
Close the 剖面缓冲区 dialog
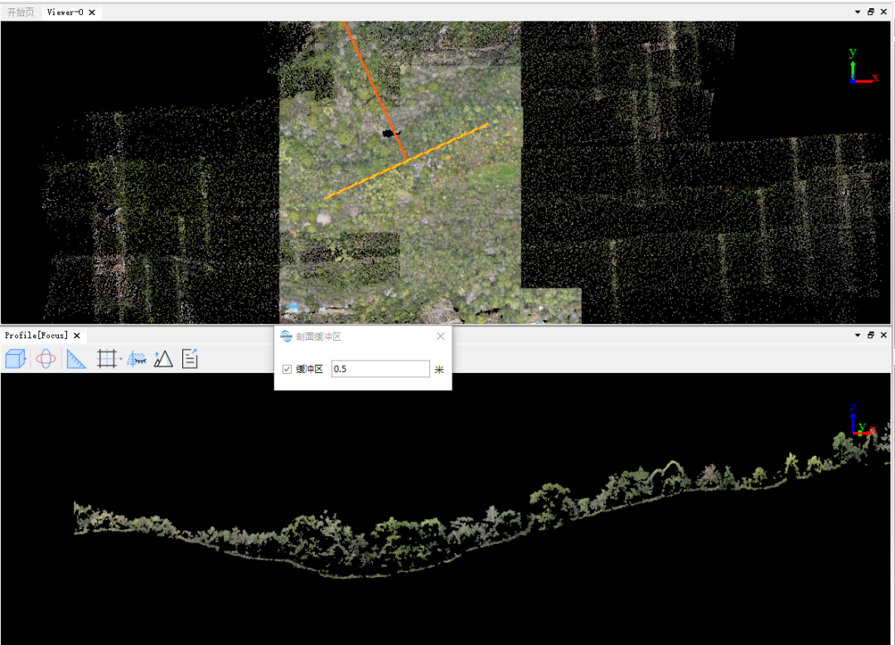[x=441, y=337]
